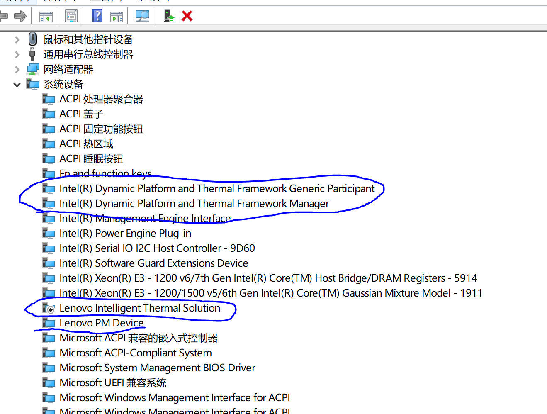Click the folder-monitor icon beside 系统设备
This screenshot has height=414, width=547.
pyautogui.click(x=33, y=84)
